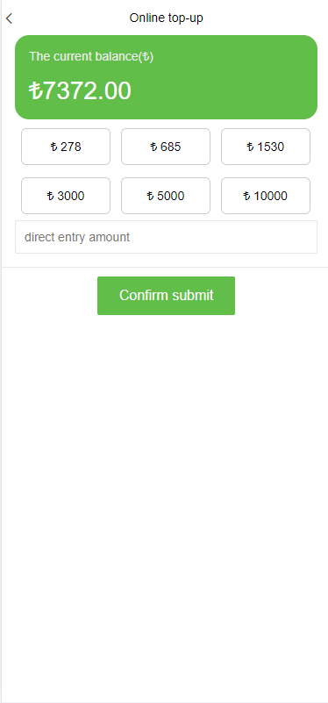Click the lira icon in the 278 option
The height and width of the screenshot is (703, 328).
(53, 147)
